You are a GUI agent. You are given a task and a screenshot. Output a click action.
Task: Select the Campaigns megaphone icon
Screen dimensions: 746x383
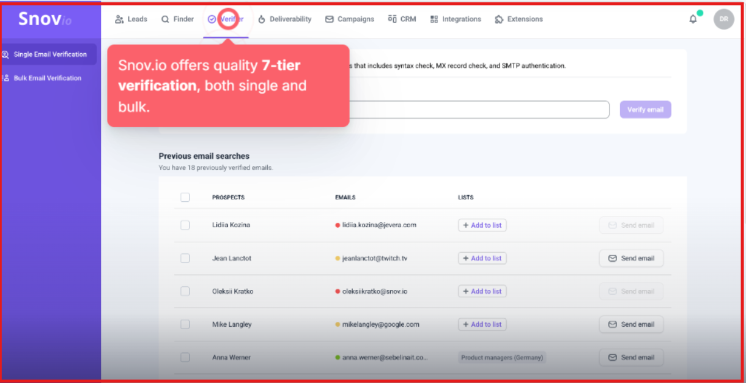pyautogui.click(x=330, y=19)
